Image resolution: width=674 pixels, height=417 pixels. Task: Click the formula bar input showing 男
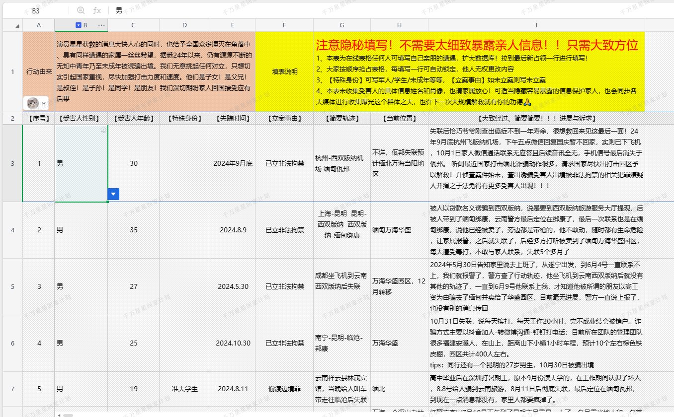[x=348, y=10]
